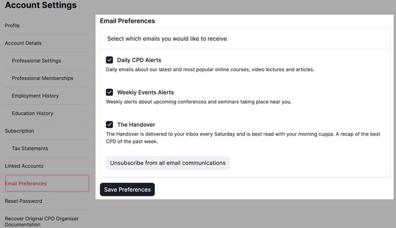Open Professional Settings in sidebar
This screenshot has height=228, width=396.
pos(36,61)
